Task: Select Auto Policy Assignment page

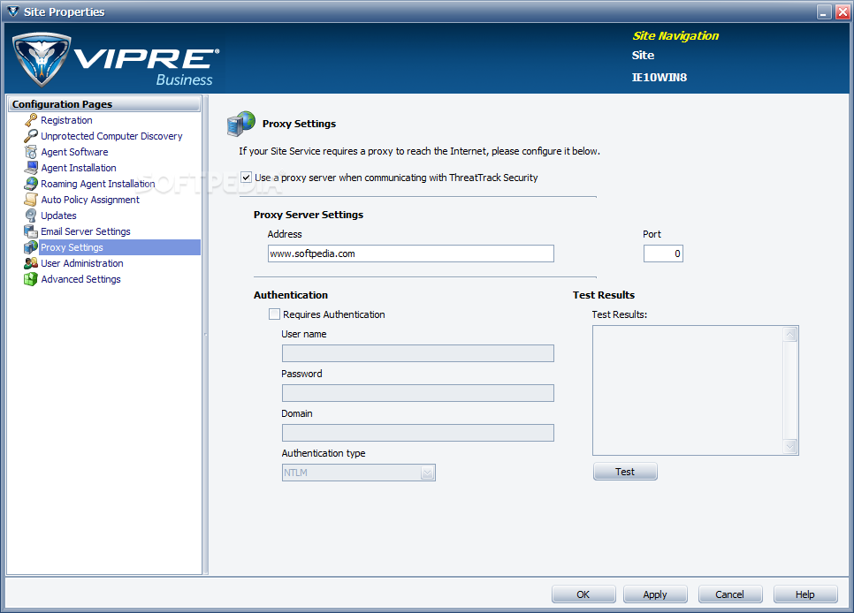Action: click(90, 200)
